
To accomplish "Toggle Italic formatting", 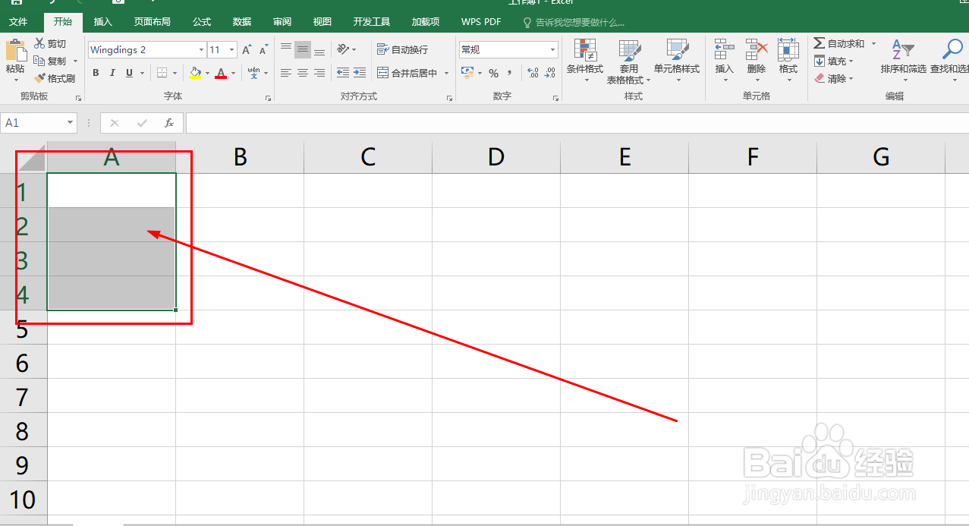I will tap(112, 73).
